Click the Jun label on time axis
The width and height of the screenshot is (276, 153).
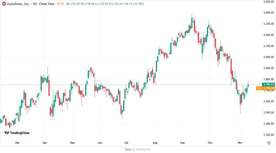pyautogui.click(x=100, y=143)
